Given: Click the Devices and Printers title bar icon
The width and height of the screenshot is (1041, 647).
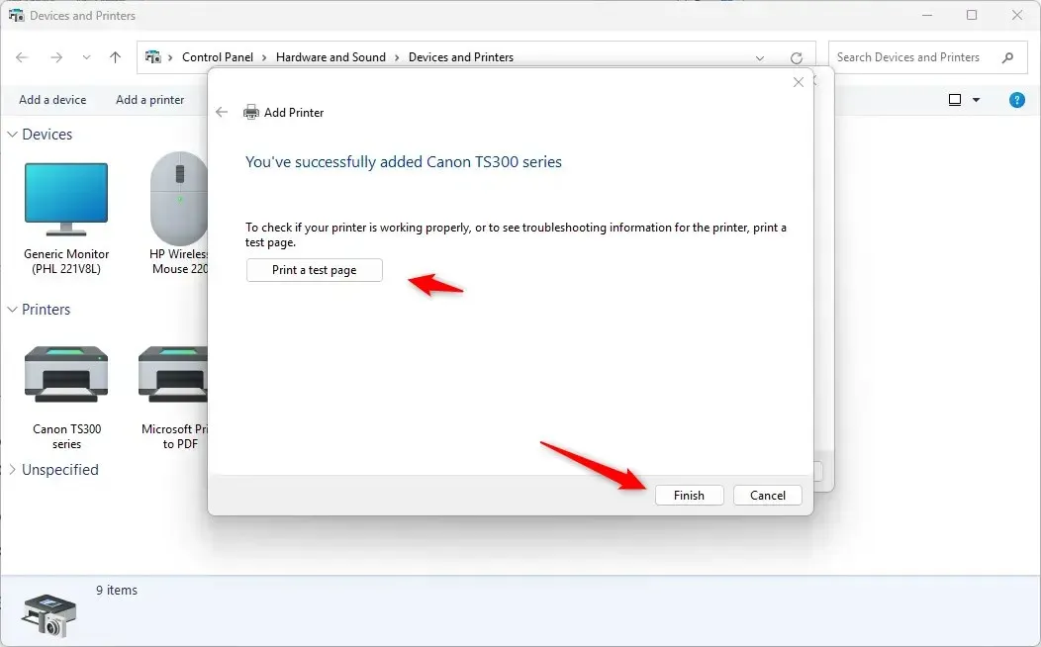Looking at the screenshot, I should (16, 15).
